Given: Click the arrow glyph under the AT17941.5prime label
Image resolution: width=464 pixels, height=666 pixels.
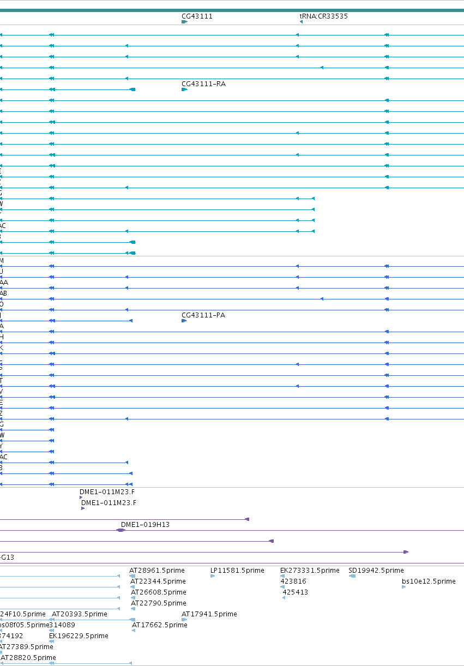Looking at the screenshot, I should click(184, 620).
